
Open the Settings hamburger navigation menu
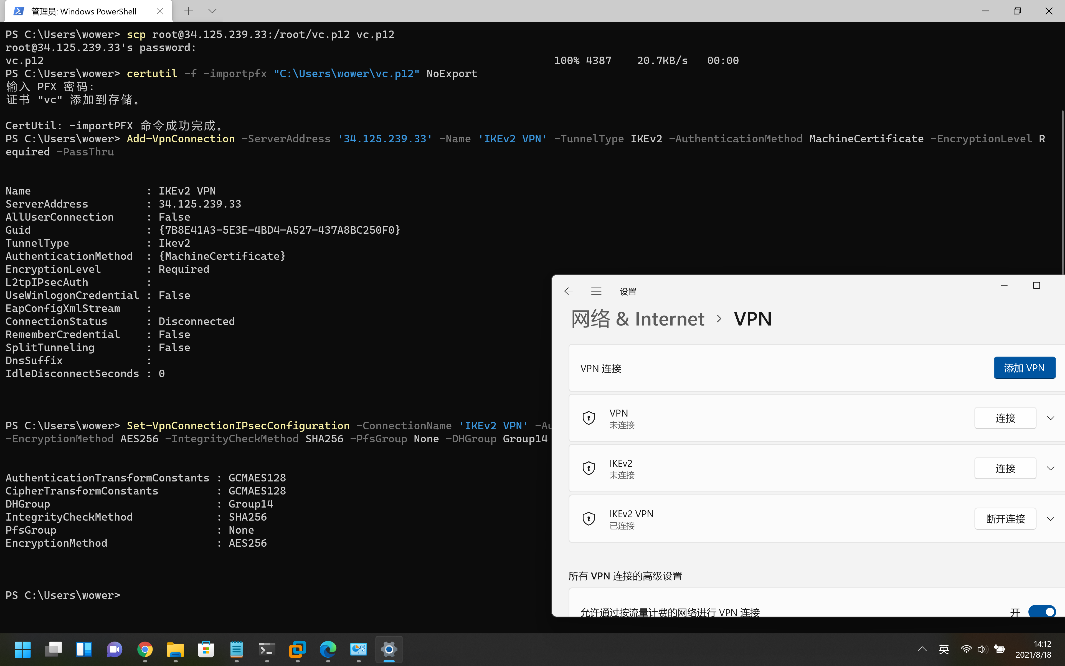pyautogui.click(x=596, y=291)
